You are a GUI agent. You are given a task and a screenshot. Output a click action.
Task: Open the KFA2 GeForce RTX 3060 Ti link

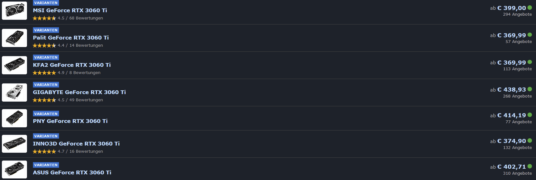click(x=72, y=65)
